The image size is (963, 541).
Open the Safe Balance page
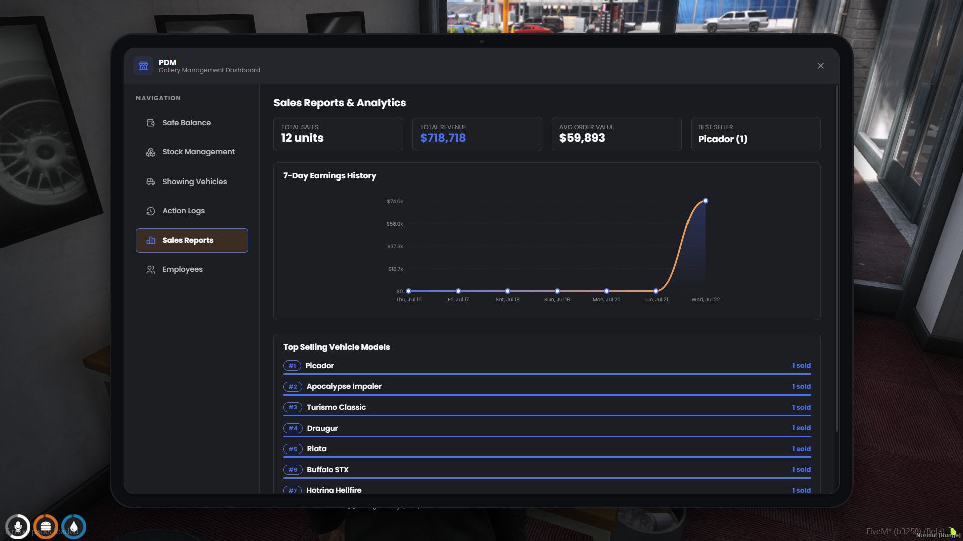(x=192, y=123)
